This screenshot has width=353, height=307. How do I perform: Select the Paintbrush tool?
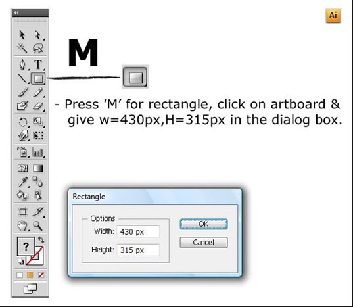click(23, 92)
